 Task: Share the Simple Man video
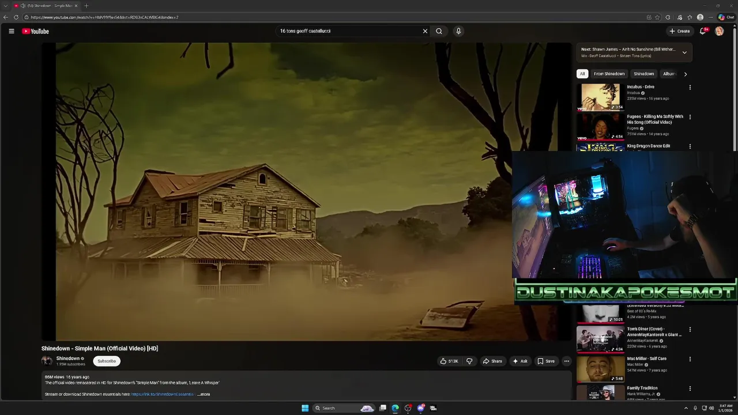492,361
